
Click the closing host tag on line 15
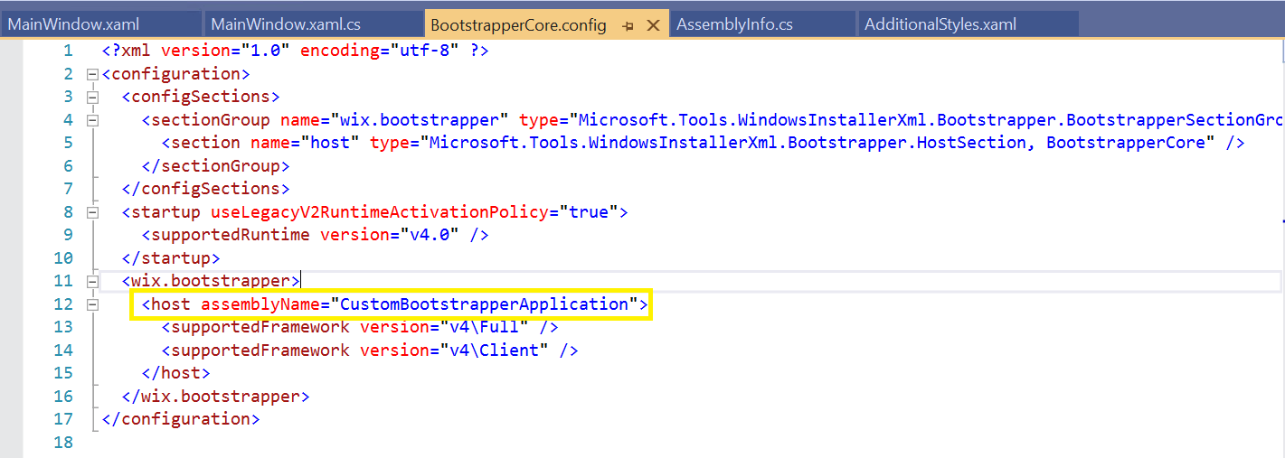pyautogui.click(x=175, y=373)
